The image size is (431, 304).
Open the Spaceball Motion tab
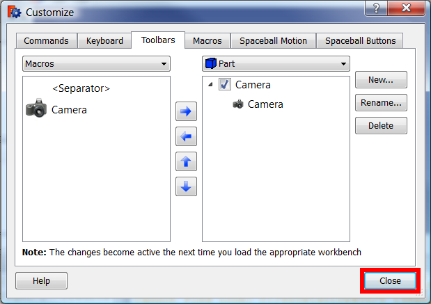pyautogui.click(x=273, y=40)
